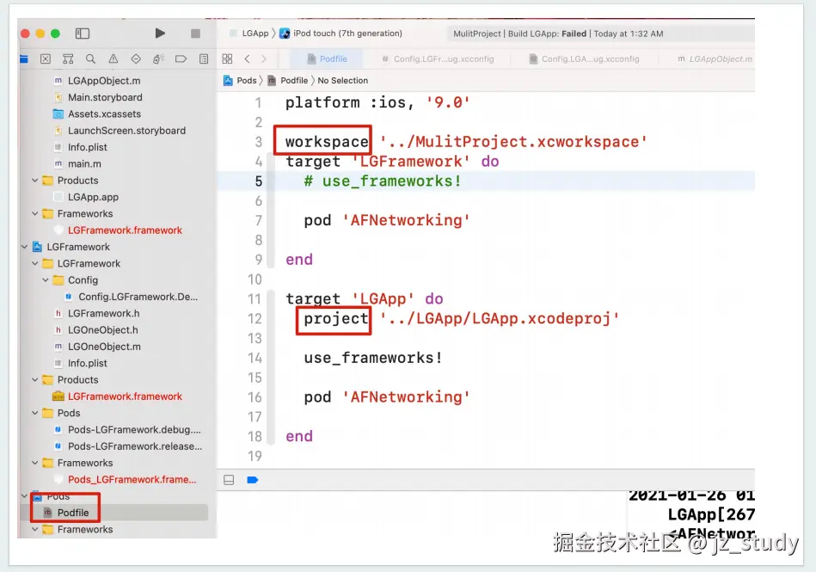Viewport: 816px width, 572px height.
Task: Collapse the Products group above LGApp.app
Action: coord(35,181)
